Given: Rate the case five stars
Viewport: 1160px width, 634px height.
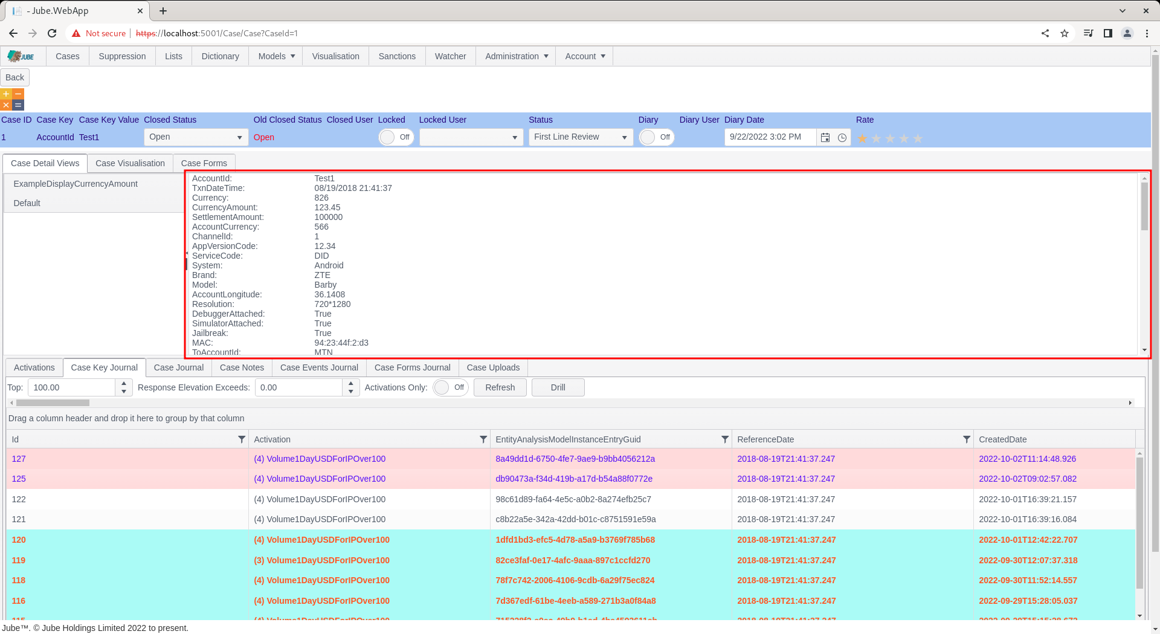Looking at the screenshot, I should click(918, 138).
